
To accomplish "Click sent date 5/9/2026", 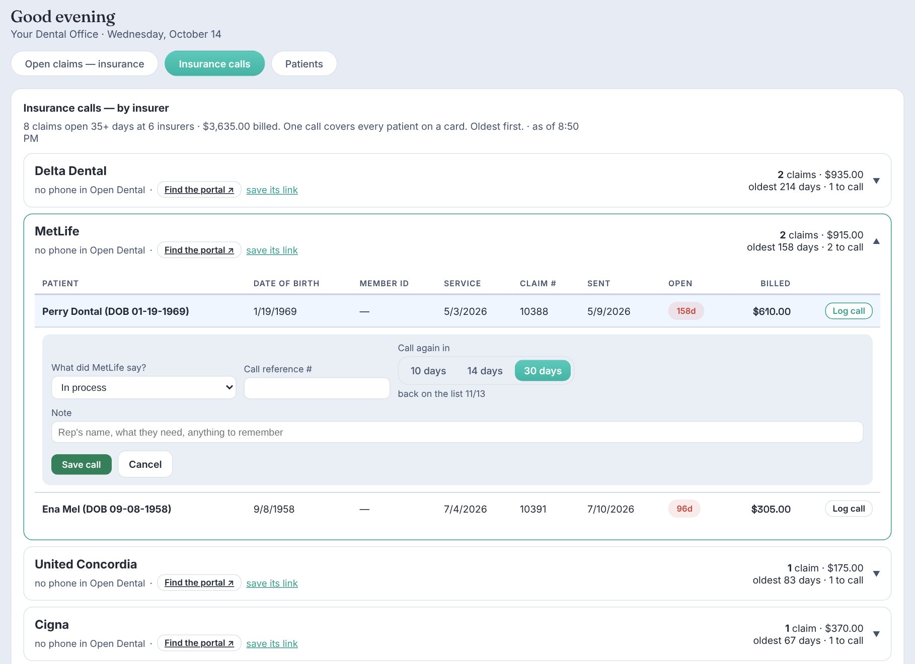I will (609, 311).
